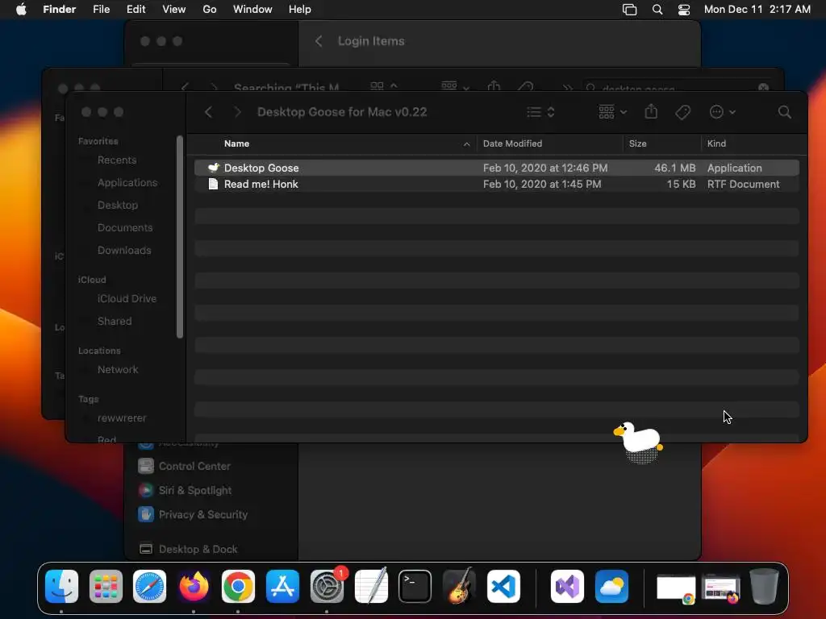Open the View menu

pyautogui.click(x=174, y=10)
